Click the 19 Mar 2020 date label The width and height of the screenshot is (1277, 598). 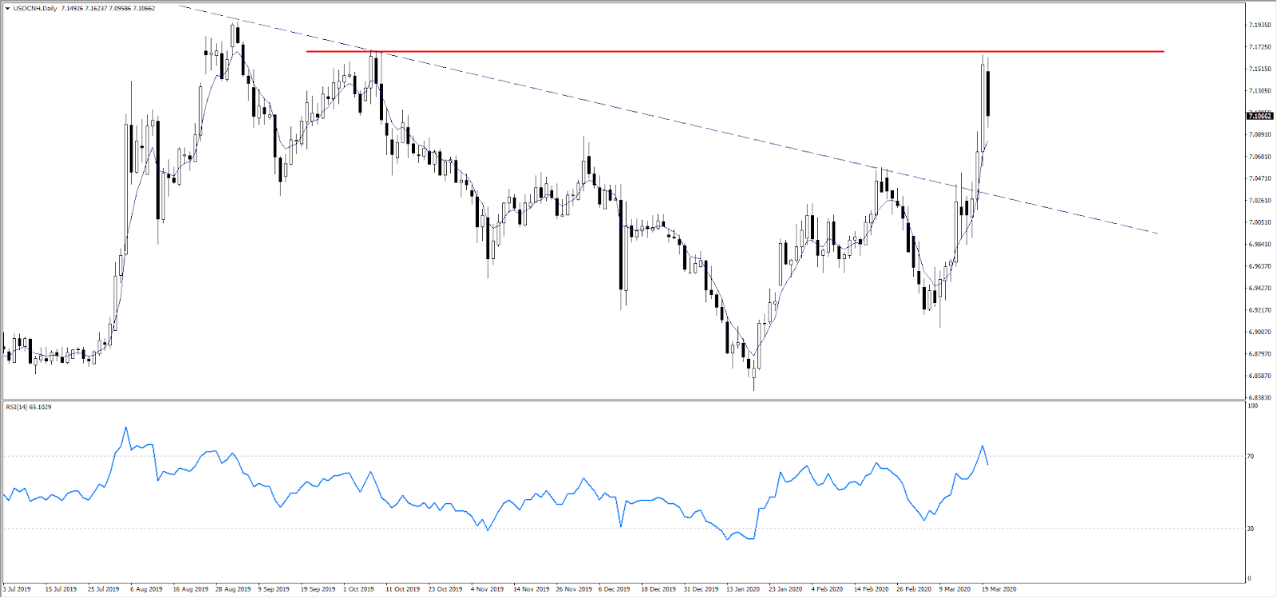(999, 589)
